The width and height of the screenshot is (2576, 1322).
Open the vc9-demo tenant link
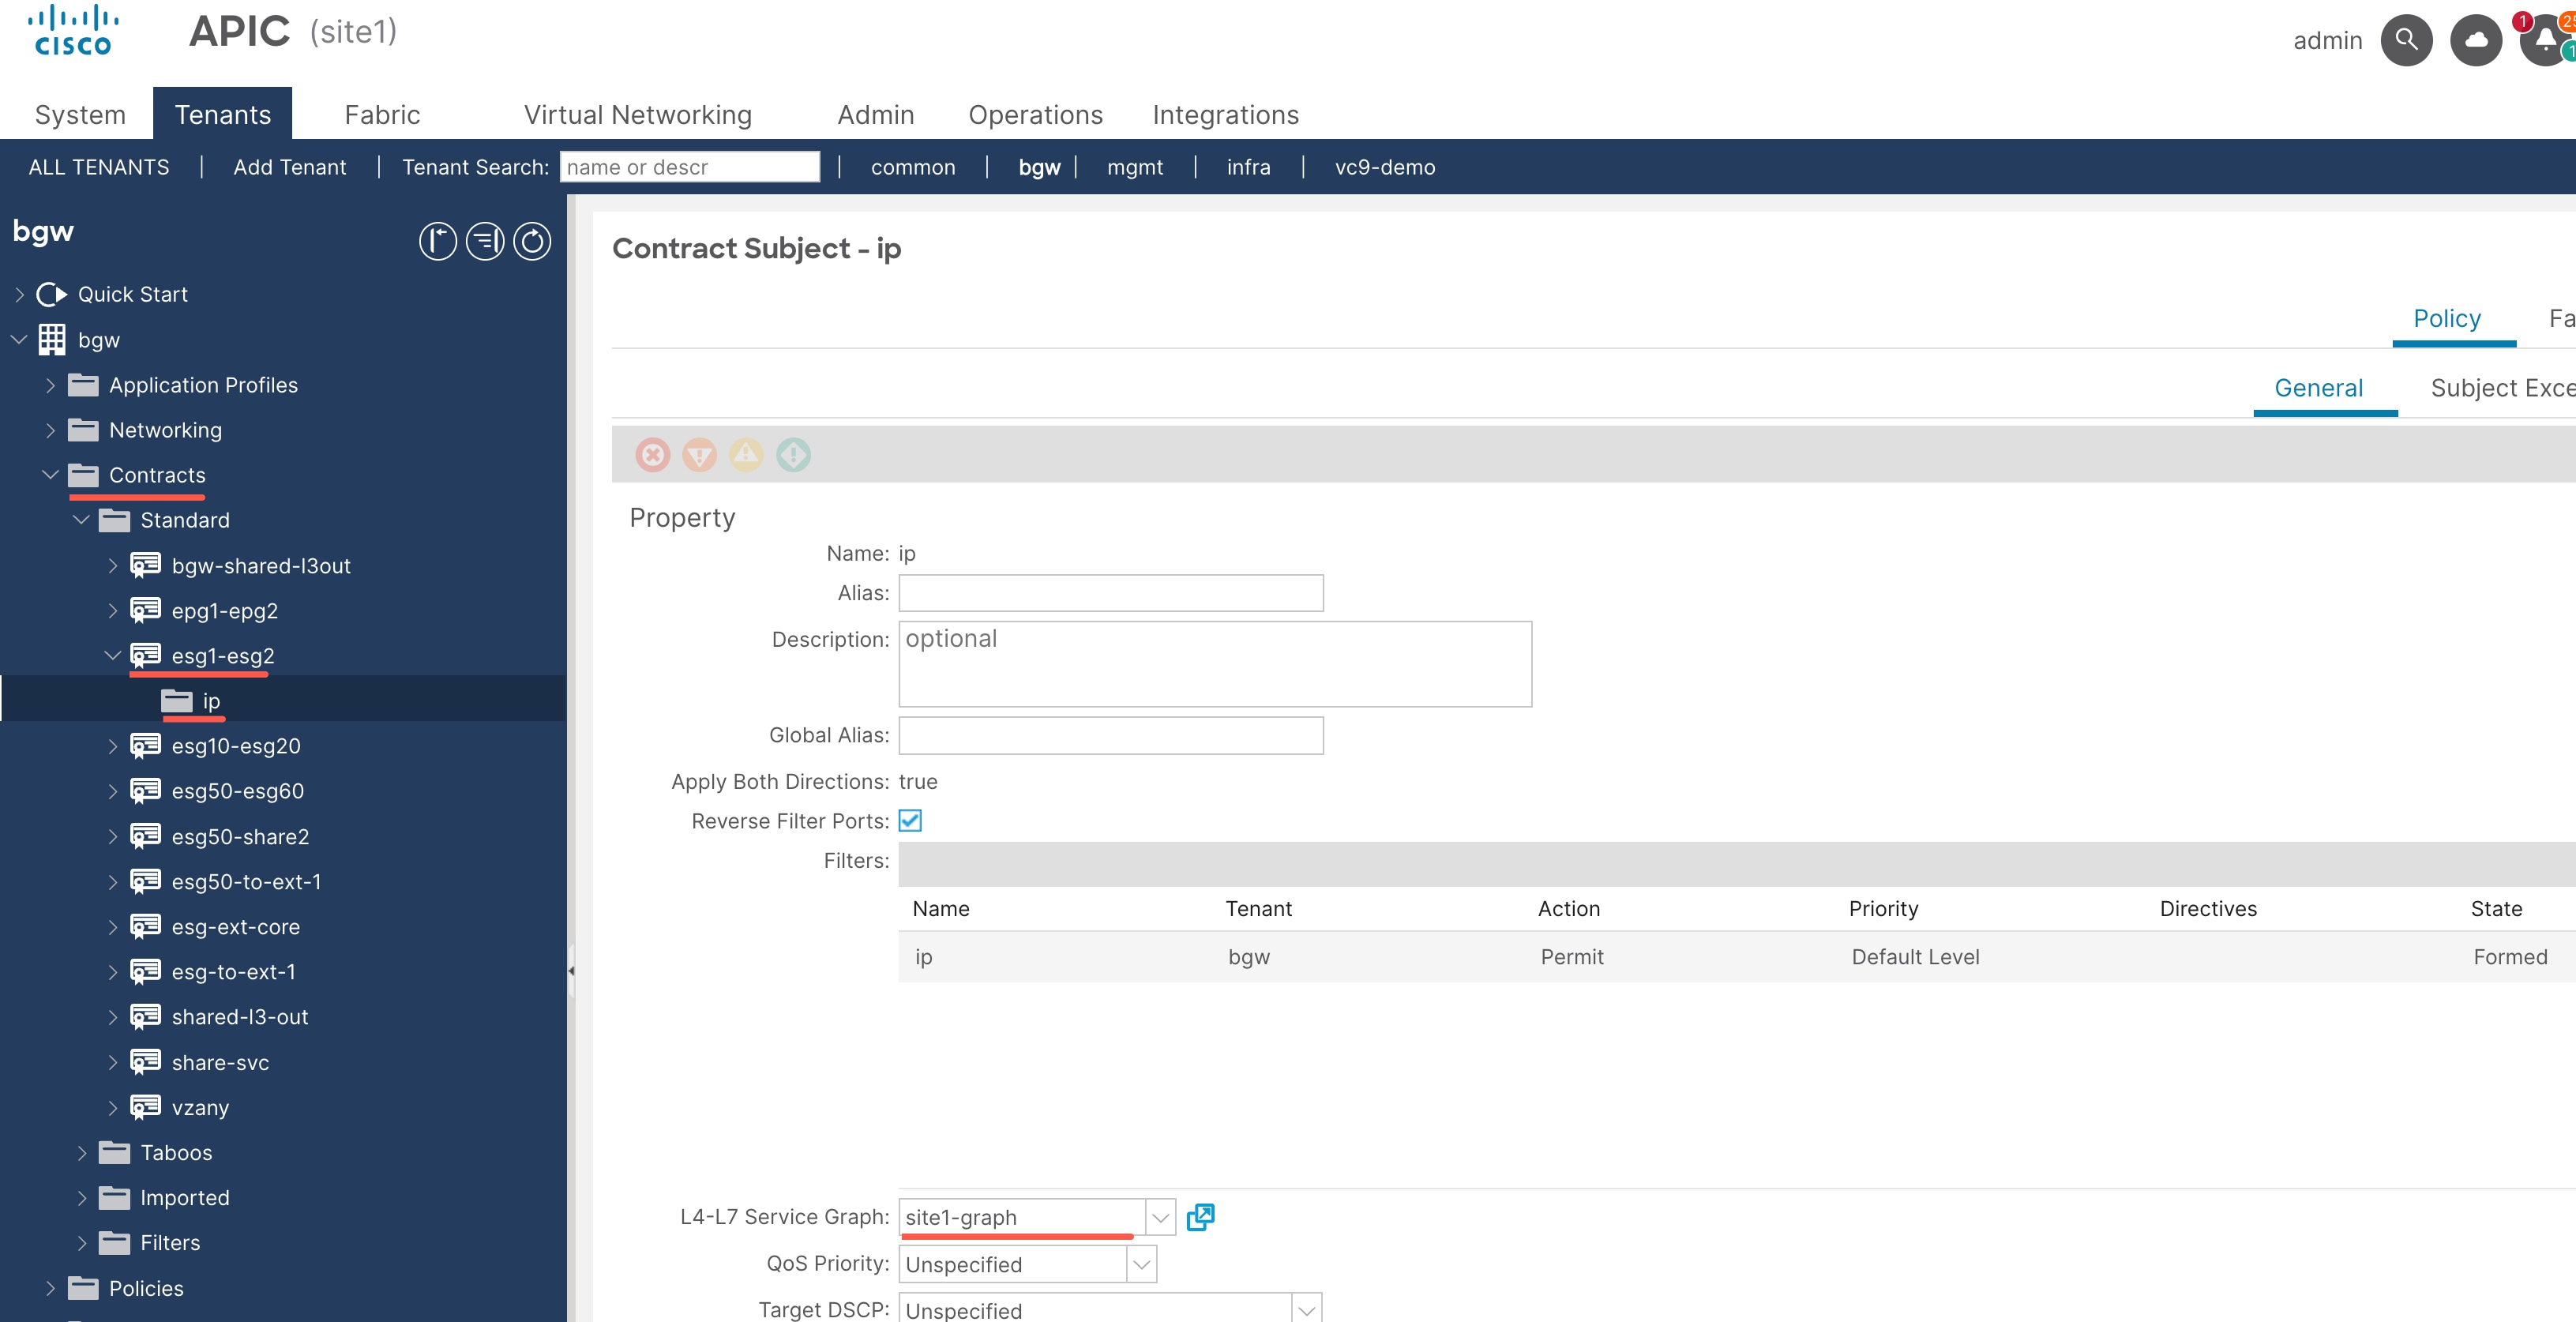(1385, 167)
